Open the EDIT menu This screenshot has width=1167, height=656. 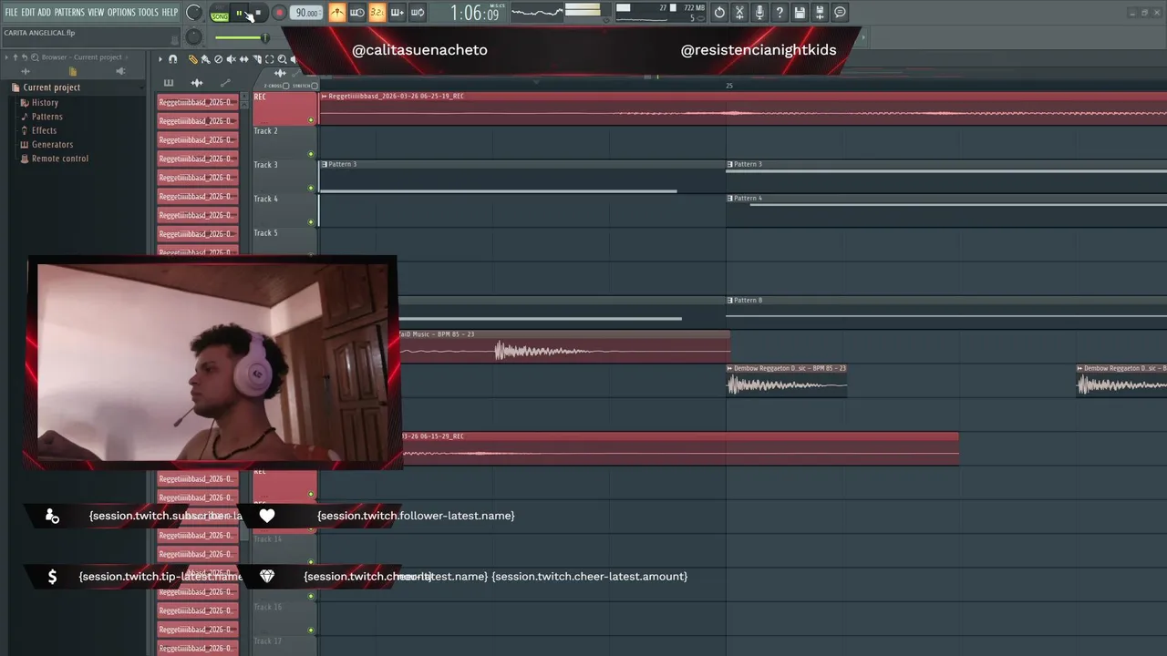(28, 13)
